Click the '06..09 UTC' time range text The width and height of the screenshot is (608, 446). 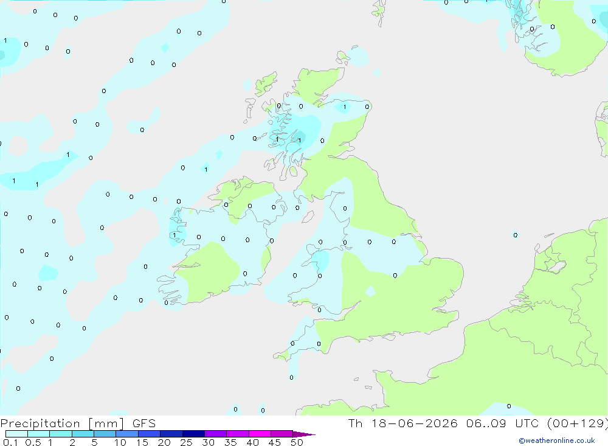coord(503,423)
